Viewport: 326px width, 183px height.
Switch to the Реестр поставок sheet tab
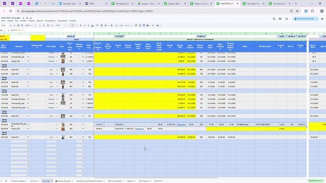(x=115, y=181)
